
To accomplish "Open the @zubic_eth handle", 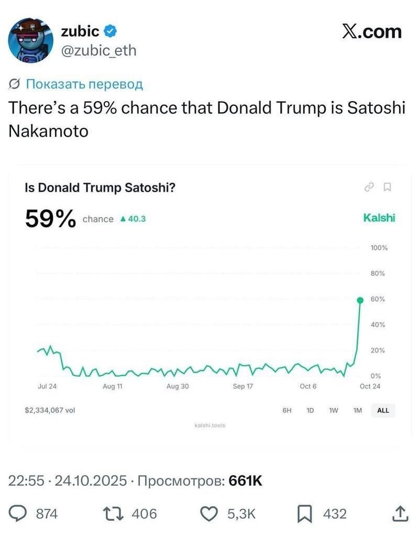I will tap(98, 51).
